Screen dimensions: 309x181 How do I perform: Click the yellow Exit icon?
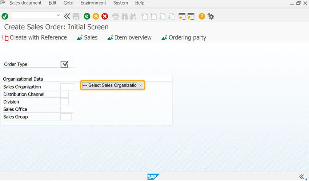coord(96,16)
